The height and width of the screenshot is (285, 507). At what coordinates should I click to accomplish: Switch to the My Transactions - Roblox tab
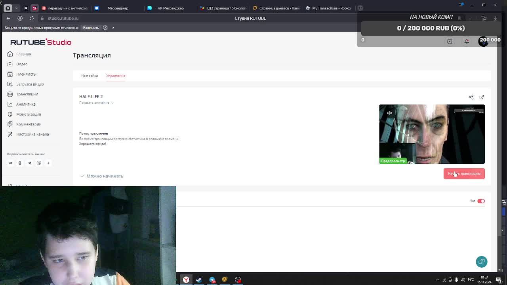pos(330,8)
